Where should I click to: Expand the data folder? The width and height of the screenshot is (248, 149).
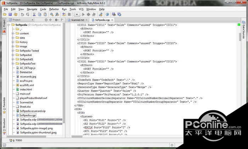pyautogui.click(x=13, y=38)
